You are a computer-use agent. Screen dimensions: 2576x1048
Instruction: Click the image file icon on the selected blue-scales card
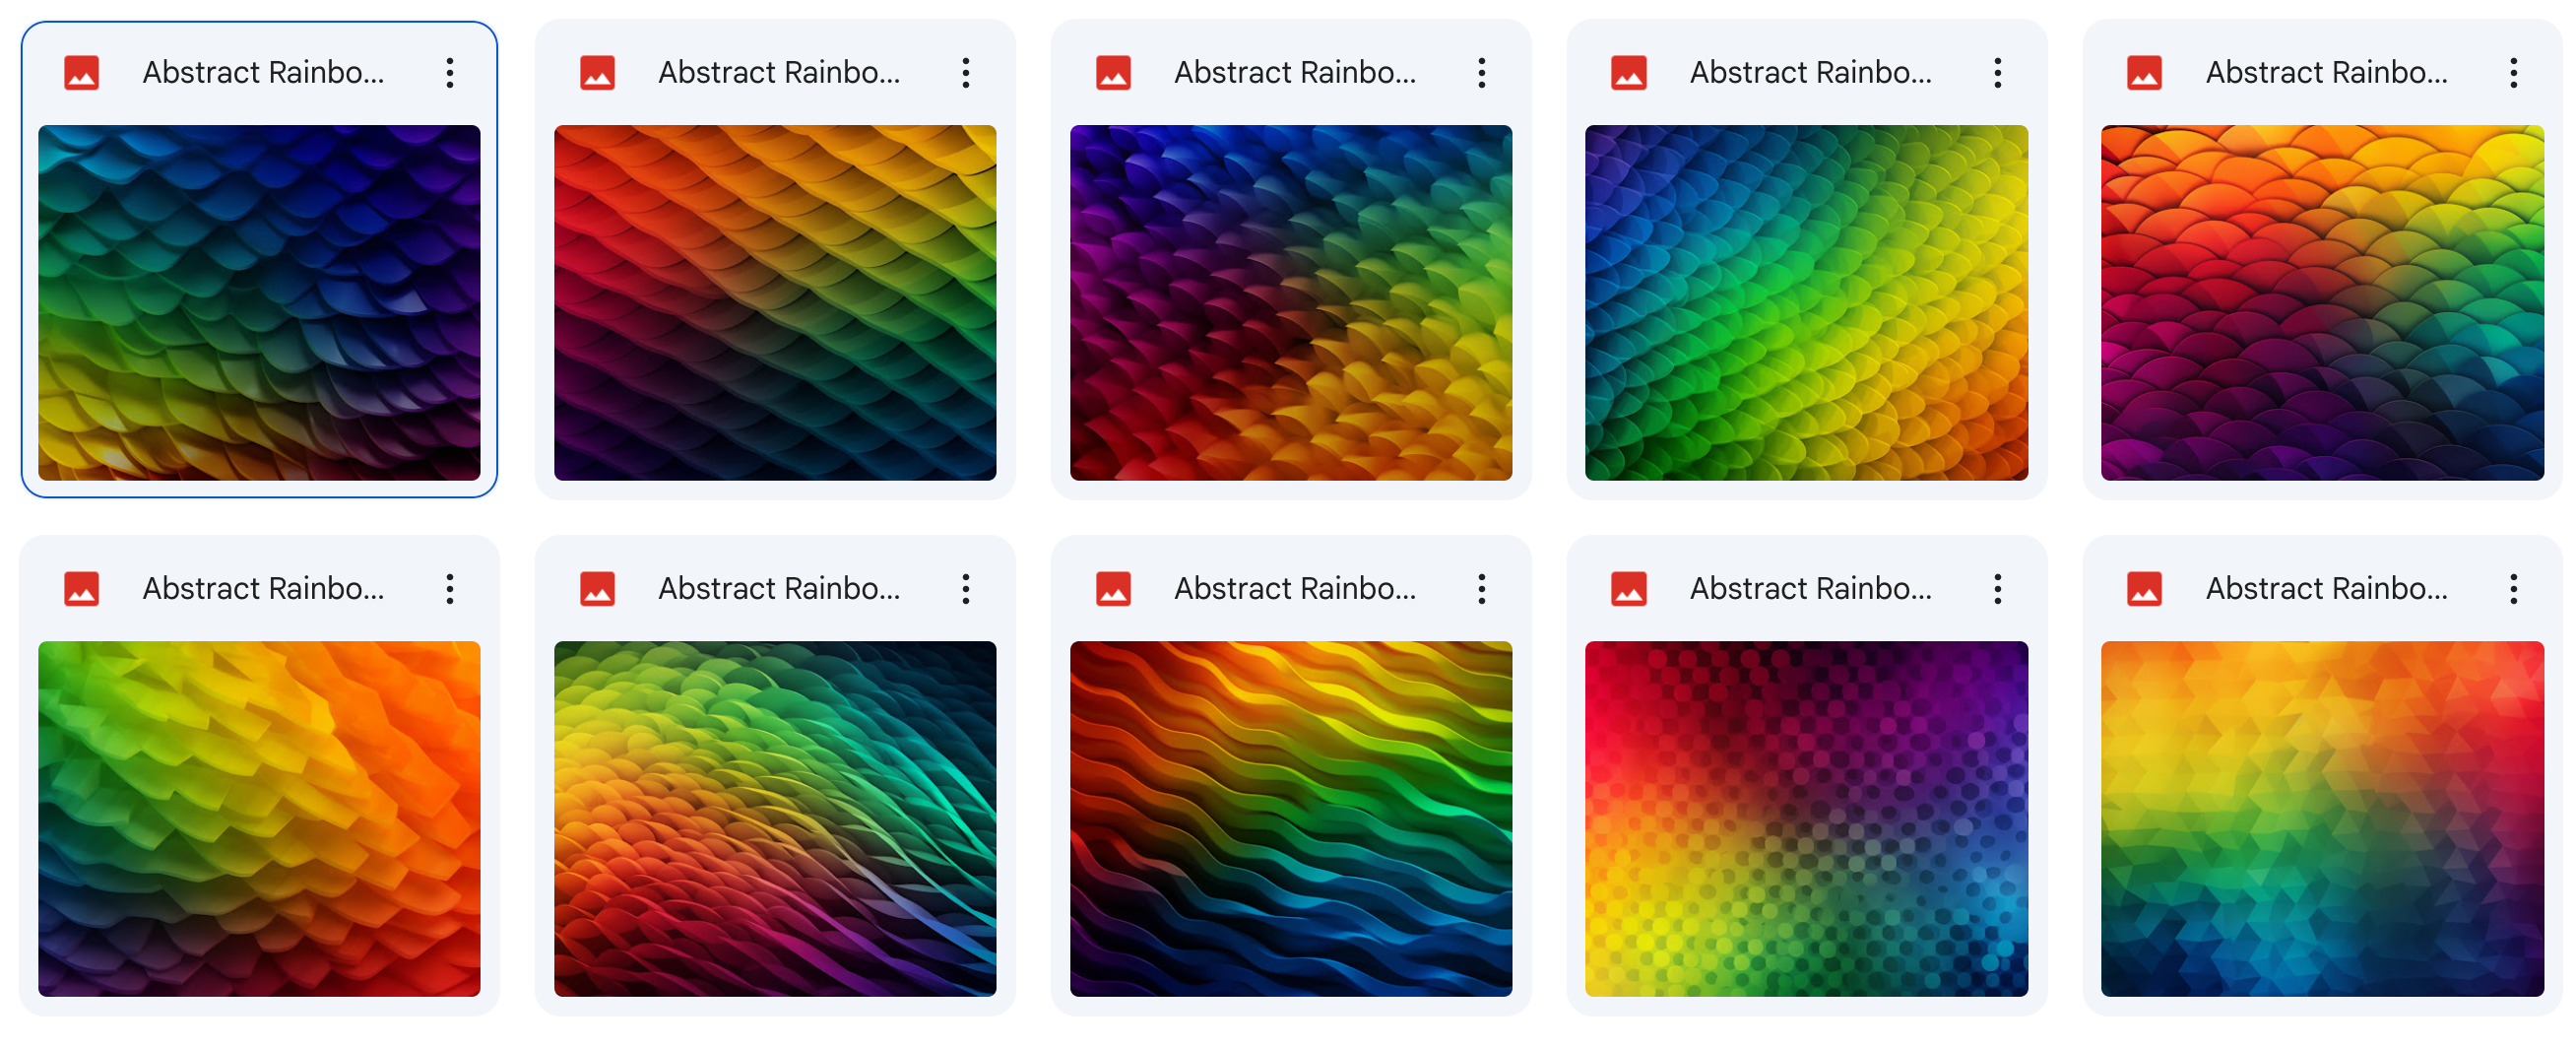pos(81,73)
